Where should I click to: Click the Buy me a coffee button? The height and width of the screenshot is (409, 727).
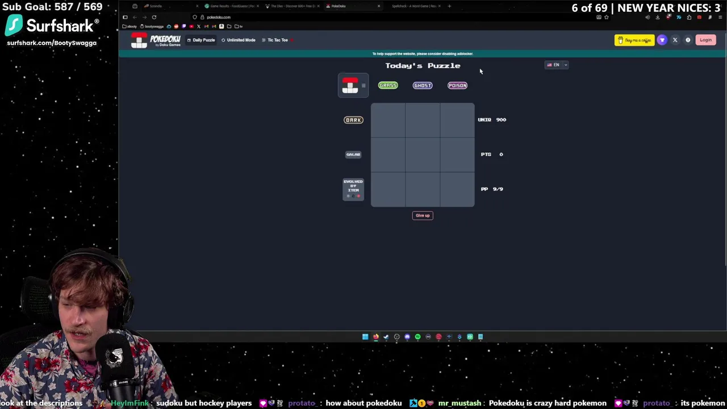tap(634, 40)
